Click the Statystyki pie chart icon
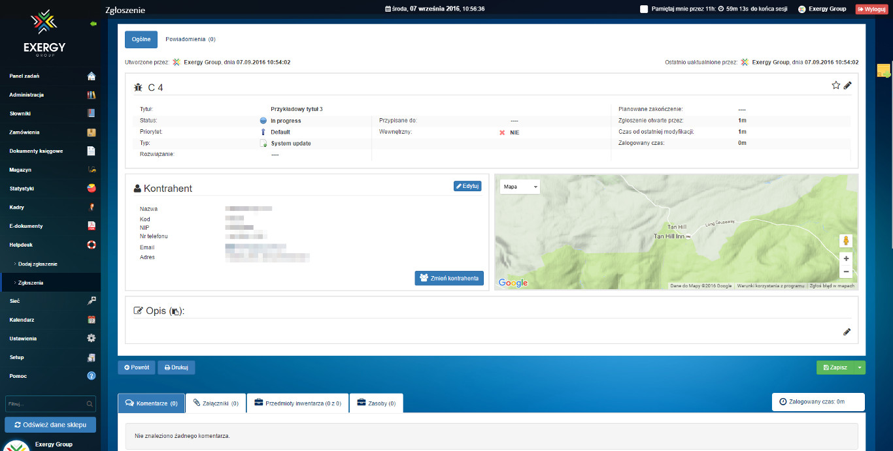The width and height of the screenshot is (893, 451). 92,189
